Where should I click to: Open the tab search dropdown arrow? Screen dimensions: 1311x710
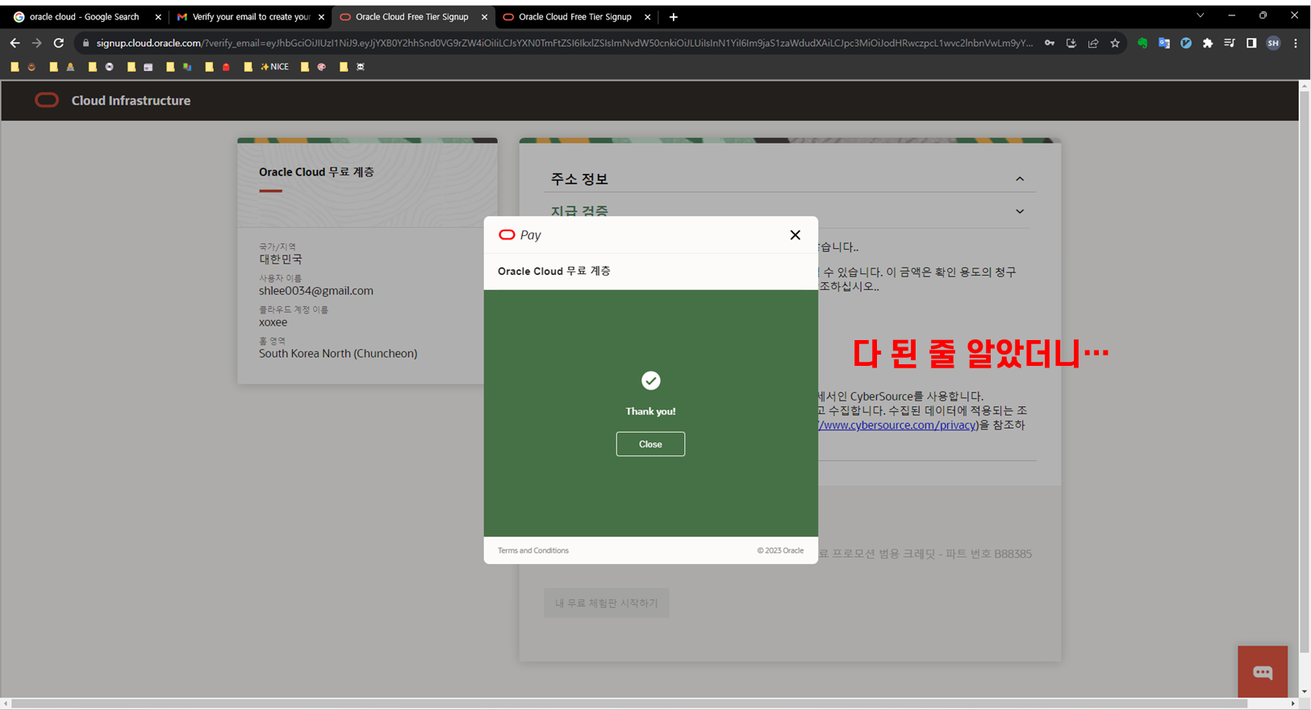click(x=1200, y=15)
